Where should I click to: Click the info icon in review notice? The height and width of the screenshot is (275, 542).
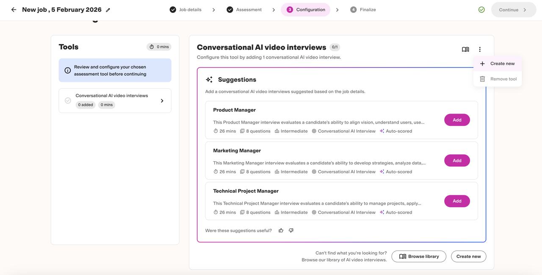pos(68,71)
